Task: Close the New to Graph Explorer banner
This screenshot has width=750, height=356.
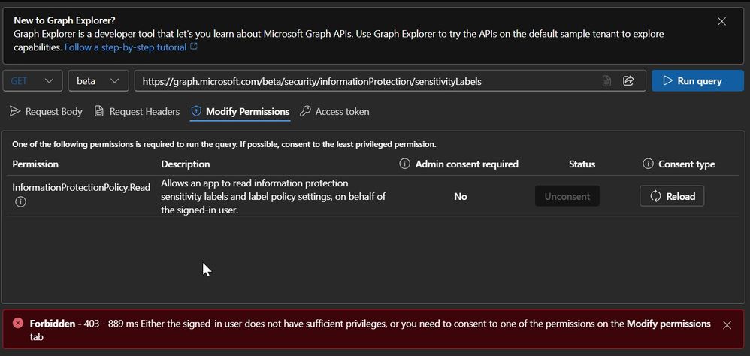Action: click(x=721, y=22)
